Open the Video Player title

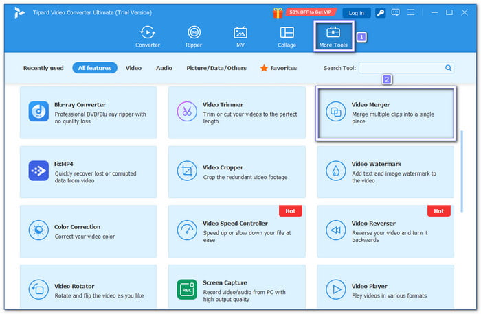pos(370,286)
